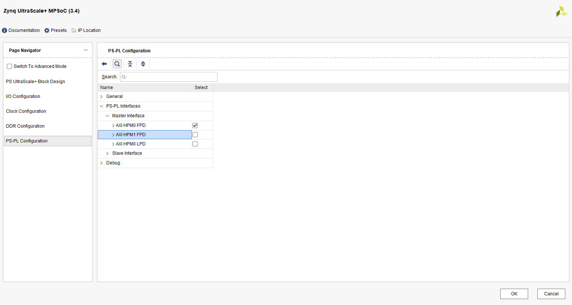Click the Cancel button
572x305 pixels.
(551, 294)
